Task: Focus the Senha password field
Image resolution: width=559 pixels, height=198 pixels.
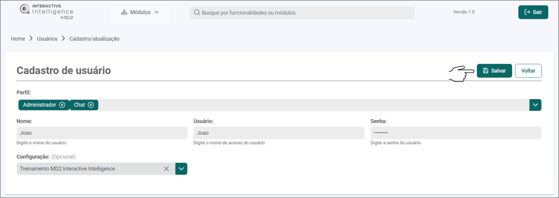Action: tap(456, 133)
